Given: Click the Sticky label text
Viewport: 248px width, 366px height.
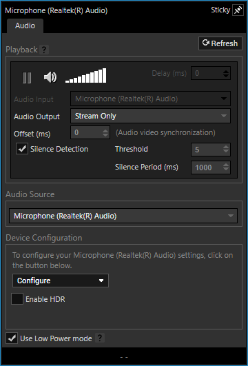Looking at the screenshot, I should [220, 10].
